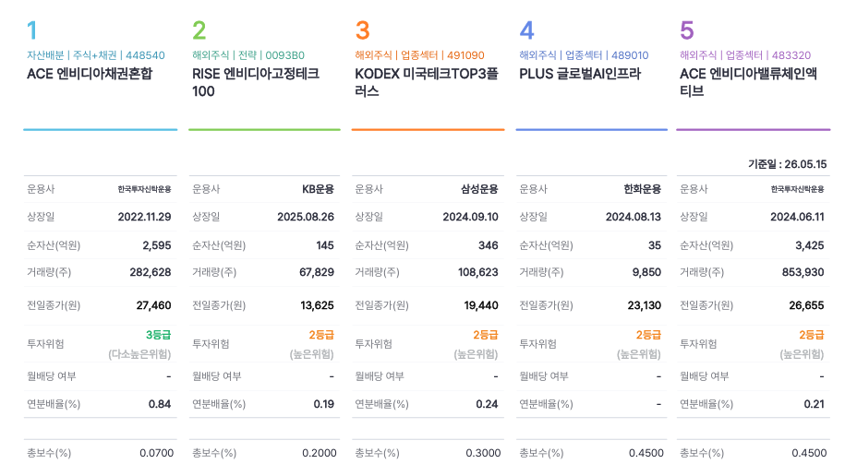Select manager name KB운용
857x464 pixels.
click(318, 189)
